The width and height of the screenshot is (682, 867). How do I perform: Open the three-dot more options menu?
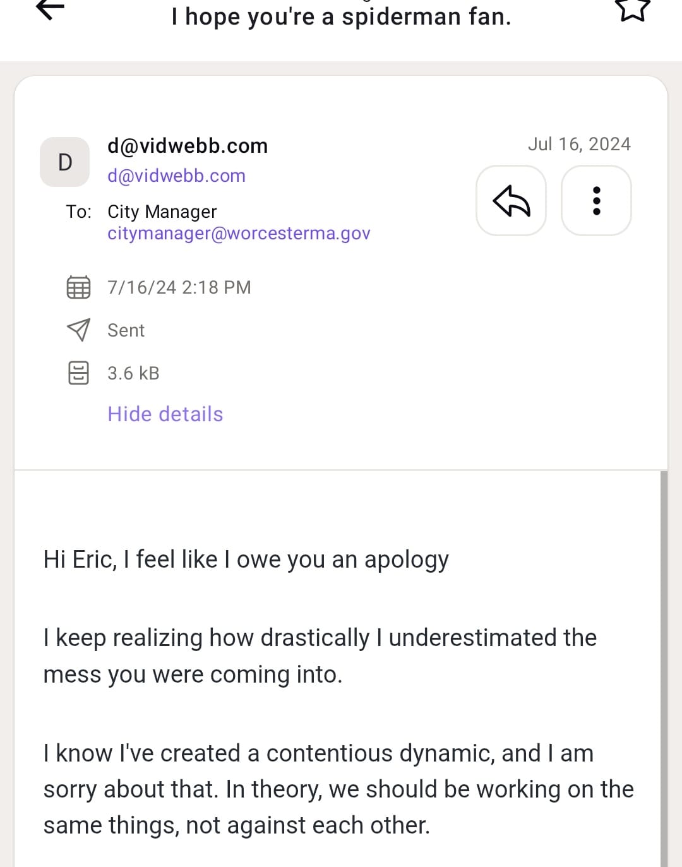pos(596,201)
